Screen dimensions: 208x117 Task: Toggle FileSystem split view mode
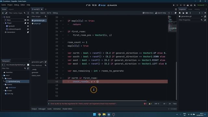[28, 65]
